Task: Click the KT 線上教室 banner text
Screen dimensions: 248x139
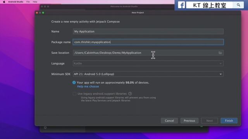Action: 210,5
